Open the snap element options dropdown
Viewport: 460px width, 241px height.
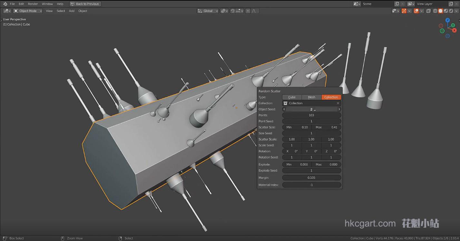[240, 11]
